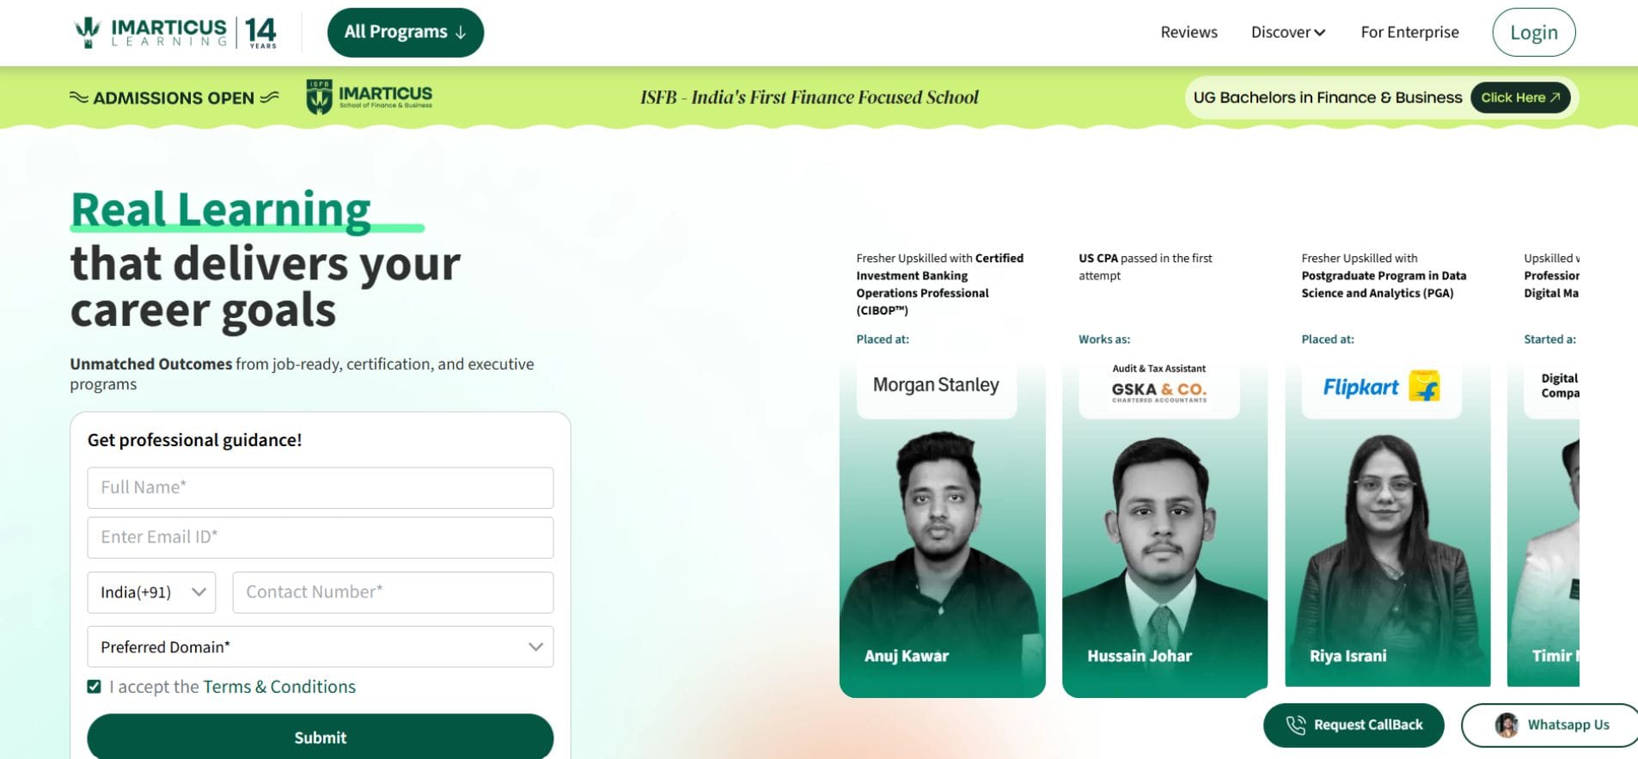1638x759 pixels.
Task: Click the Imarticus Learning logo
Action: click(x=150, y=33)
